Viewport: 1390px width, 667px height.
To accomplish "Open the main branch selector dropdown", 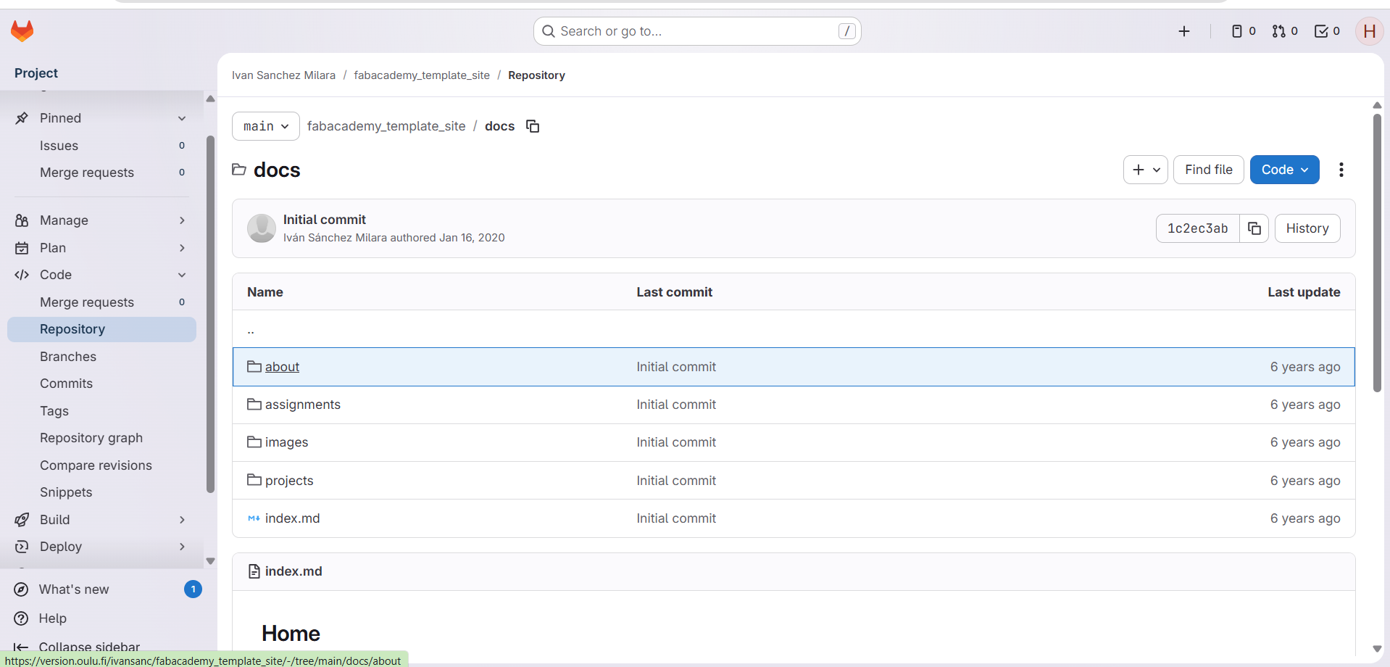I will 265,126.
